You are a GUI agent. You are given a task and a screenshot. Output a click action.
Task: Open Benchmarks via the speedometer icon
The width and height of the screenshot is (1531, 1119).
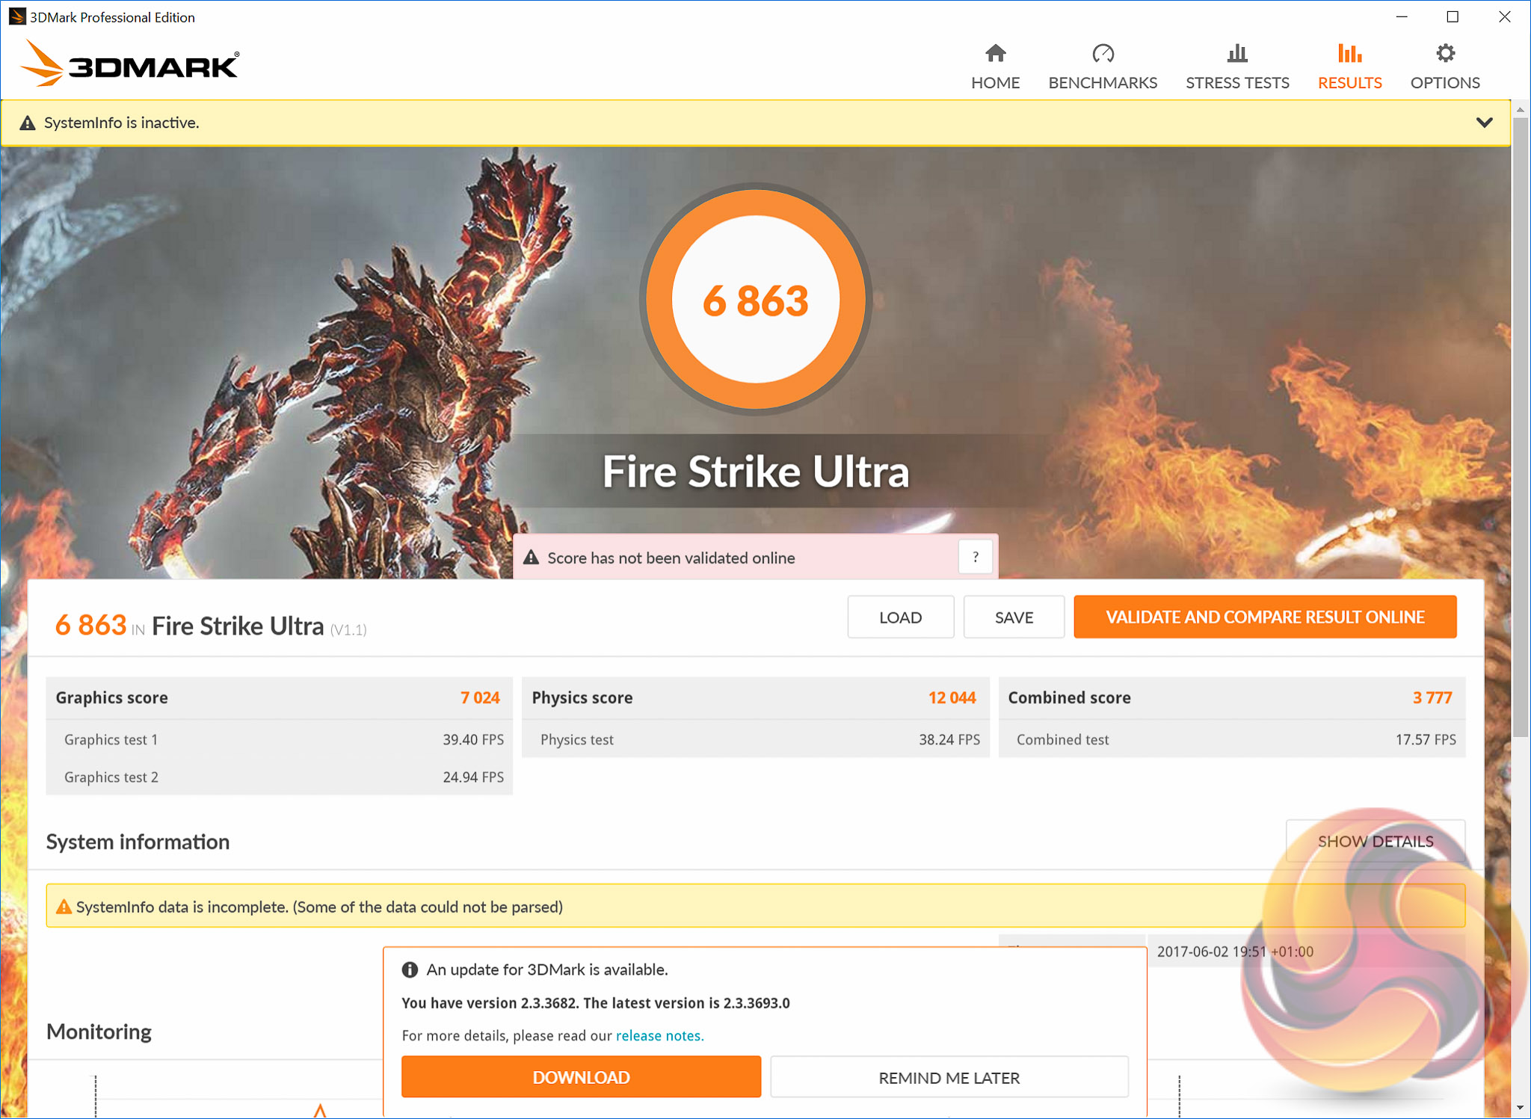[x=1103, y=54]
